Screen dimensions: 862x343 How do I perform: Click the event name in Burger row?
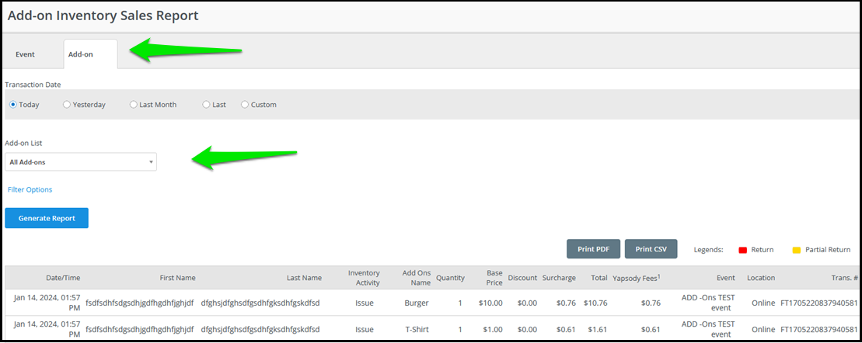pyautogui.click(x=708, y=303)
